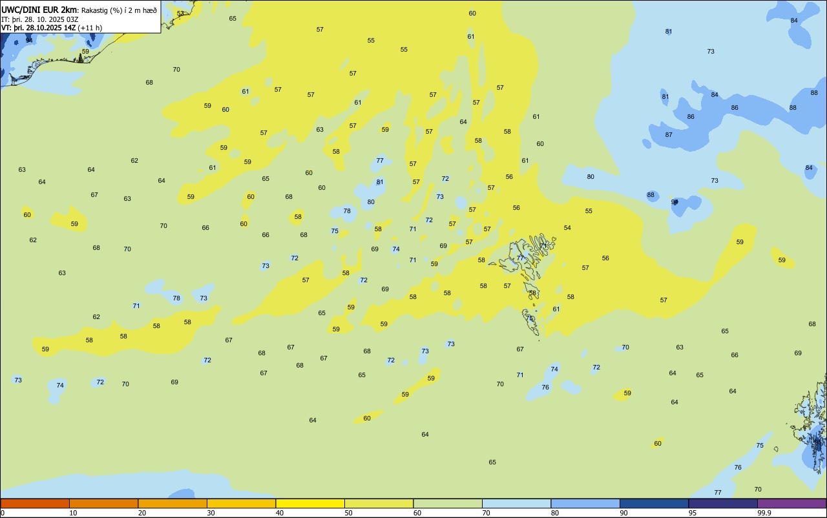The image size is (827, 518).
Task: Click the '(+11 h)' forecast offset text
Action: coord(90,28)
